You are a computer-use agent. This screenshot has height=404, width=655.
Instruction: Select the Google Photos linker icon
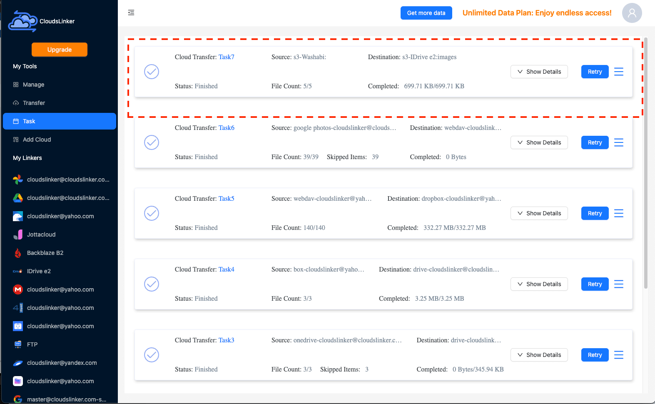tap(18, 180)
